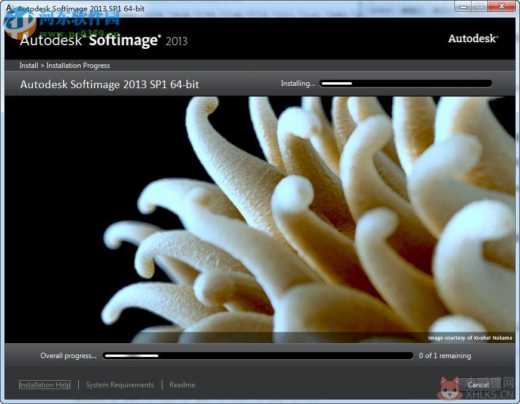Click the 'Overall progress...' label
The height and width of the screenshot is (404, 520).
[x=69, y=356]
